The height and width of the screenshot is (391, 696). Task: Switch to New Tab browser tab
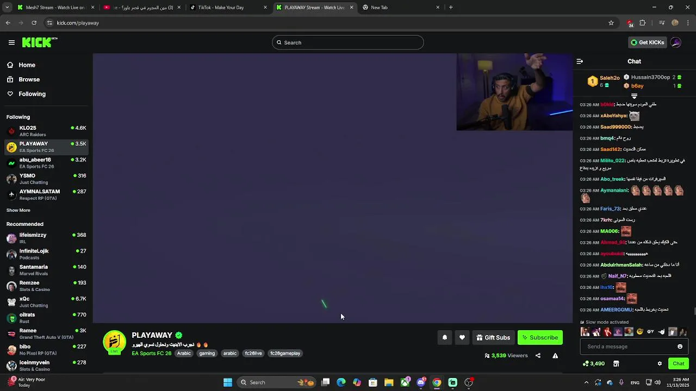(401, 8)
